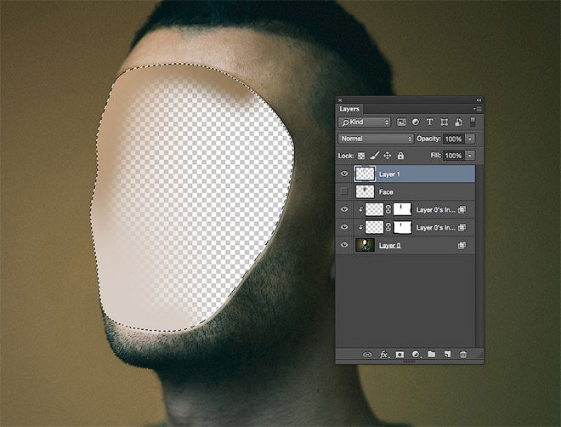
Task: Open the fx layer style menu
Action: (x=383, y=355)
